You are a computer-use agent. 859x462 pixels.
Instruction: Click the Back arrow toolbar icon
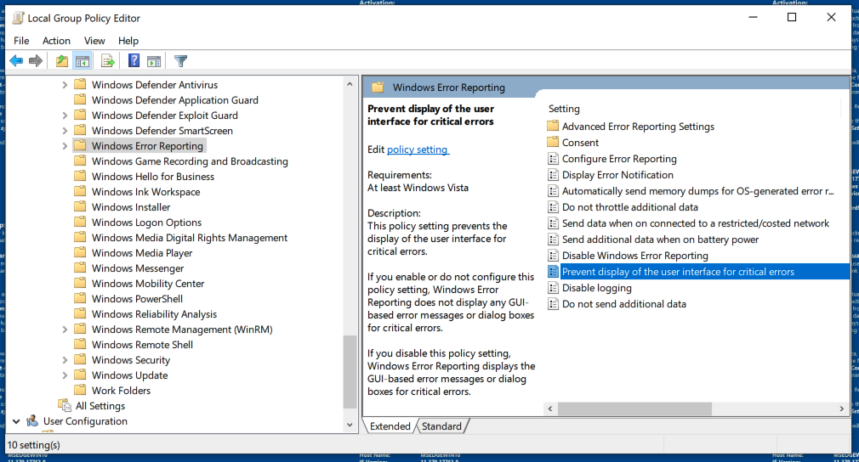pos(16,60)
